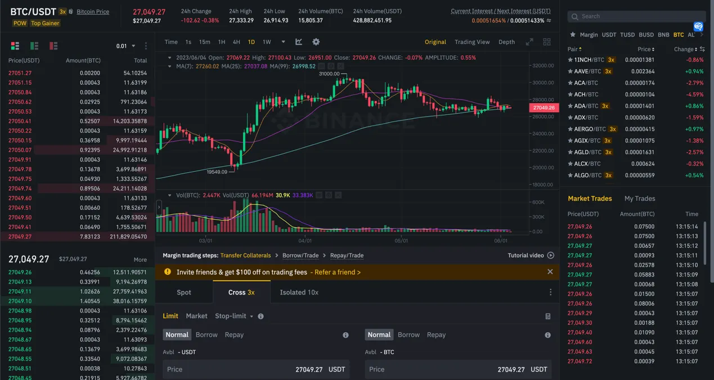Expand the chart to fullscreen
This screenshot has width=714, height=380.
(x=529, y=42)
